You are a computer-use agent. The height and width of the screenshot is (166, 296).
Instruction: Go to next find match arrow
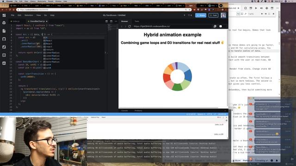[x=265, y=14]
